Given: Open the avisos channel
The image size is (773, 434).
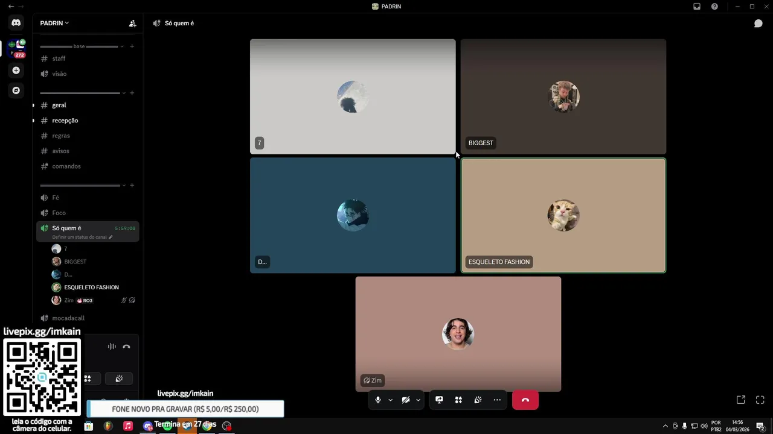Looking at the screenshot, I should (88, 151).
